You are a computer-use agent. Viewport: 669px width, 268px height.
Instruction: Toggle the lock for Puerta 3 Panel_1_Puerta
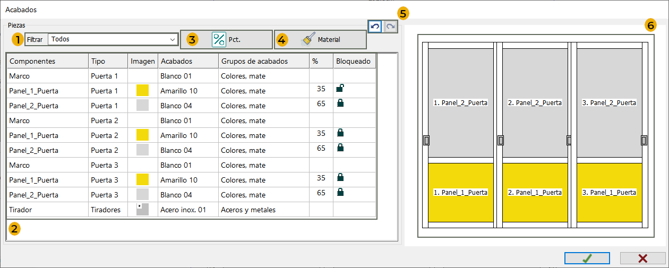point(340,178)
